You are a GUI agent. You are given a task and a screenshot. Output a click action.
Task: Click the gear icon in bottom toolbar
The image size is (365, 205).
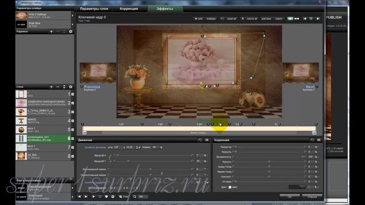113,196
